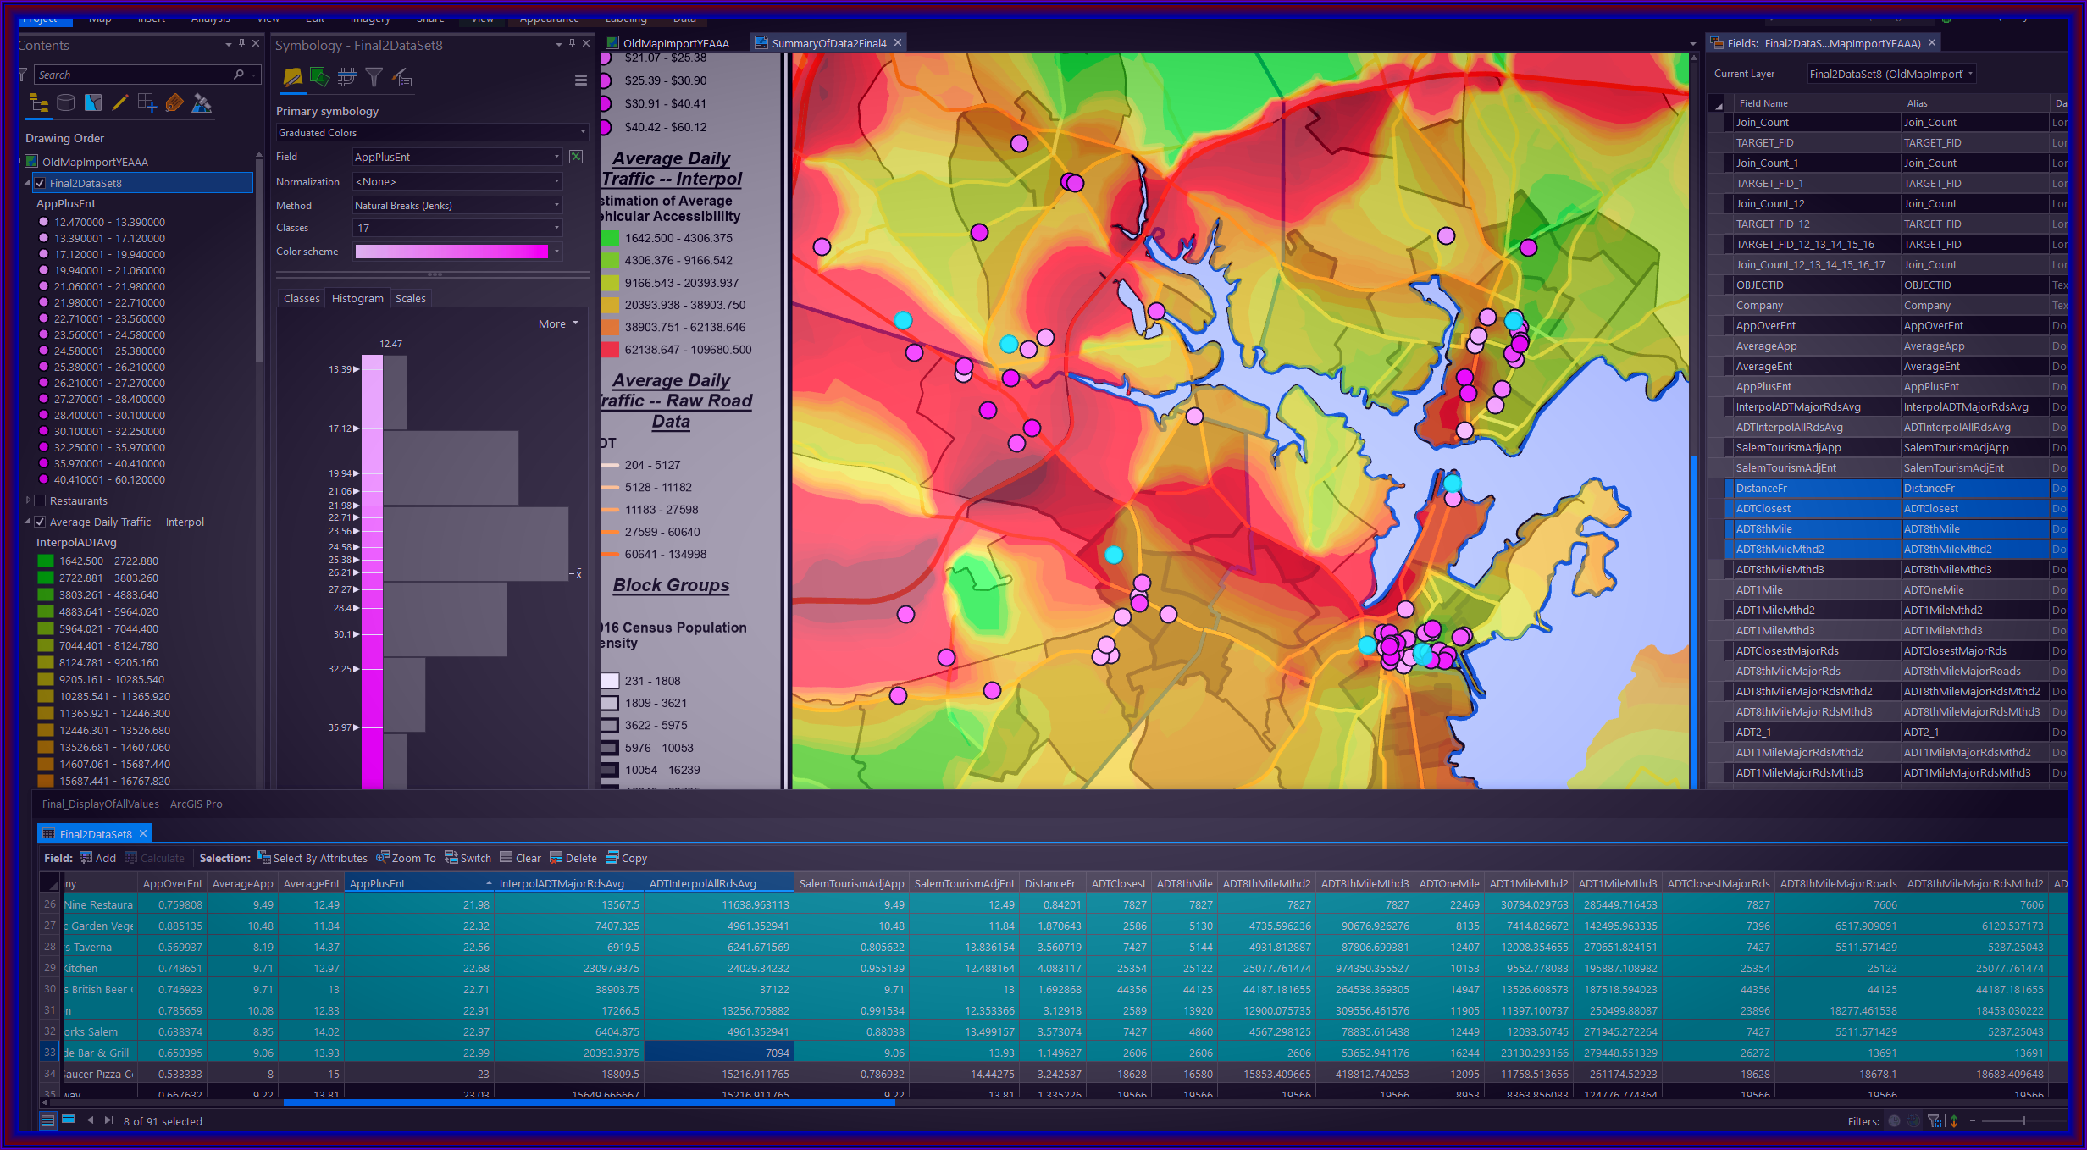Expand the Restaurants layer in Contents

[28, 500]
